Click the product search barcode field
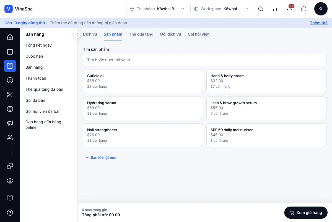The image size is (332, 222). (x=205, y=60)
